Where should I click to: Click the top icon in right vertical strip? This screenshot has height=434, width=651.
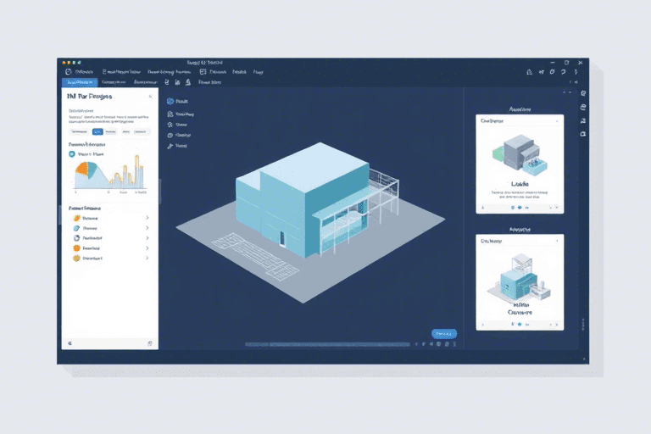click(x=583, y=93)
